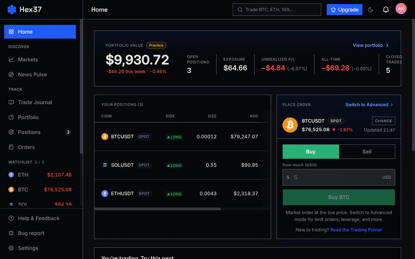Select the Buy tab

(x=311, y=152)
